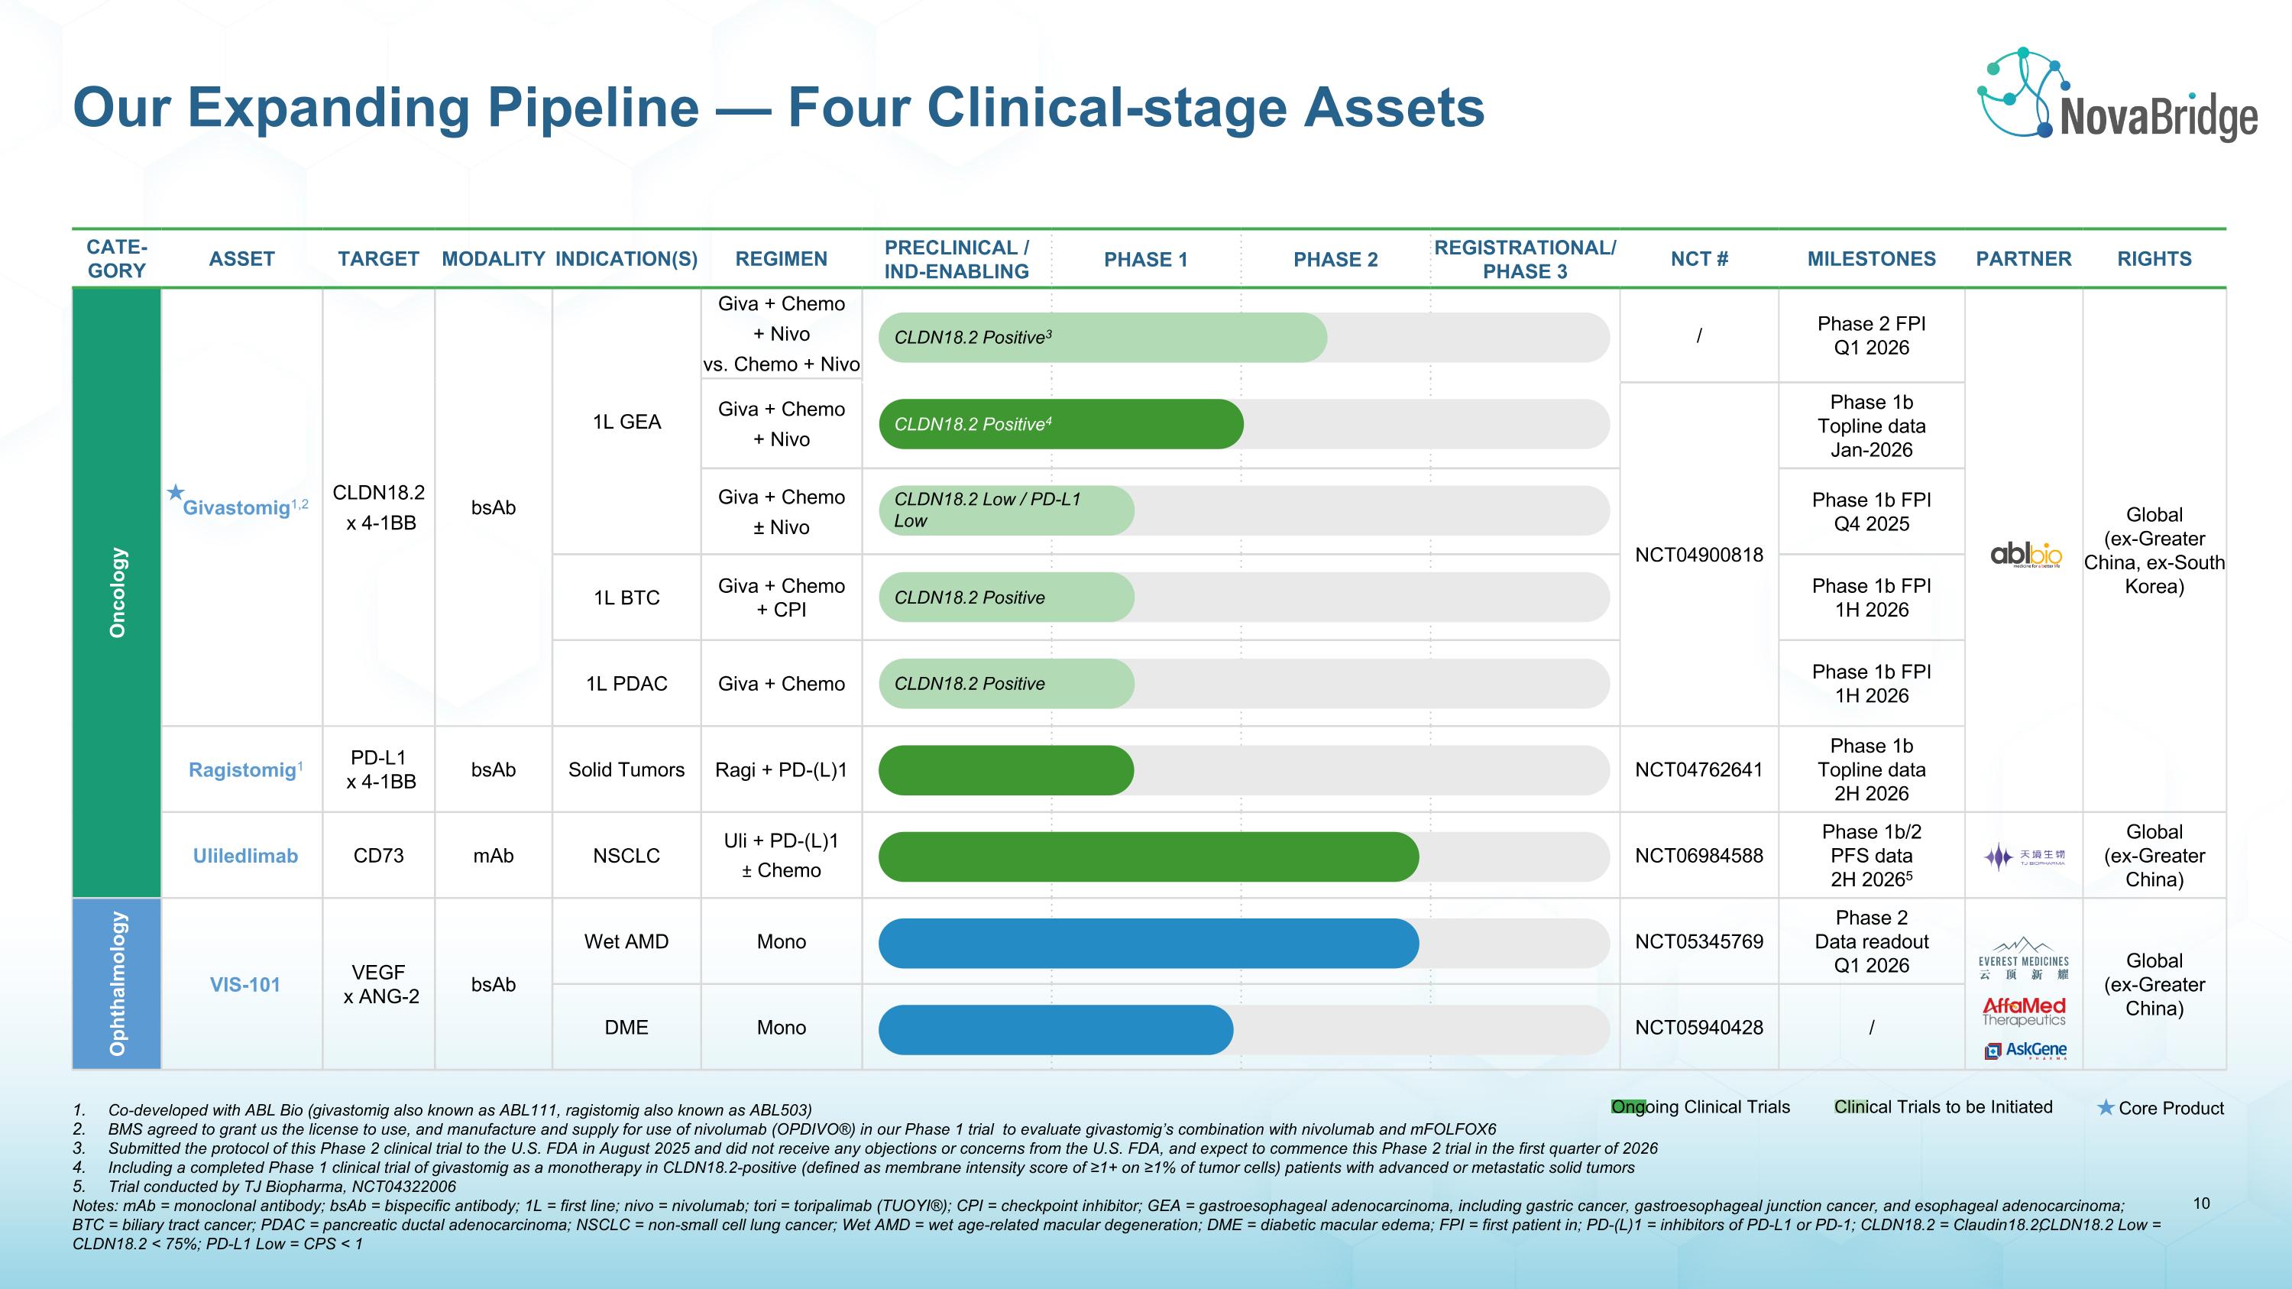This screenshot has height=1289, width=2292.
Task: Select the VIS-101 asset name
Action: coord(244,985)
